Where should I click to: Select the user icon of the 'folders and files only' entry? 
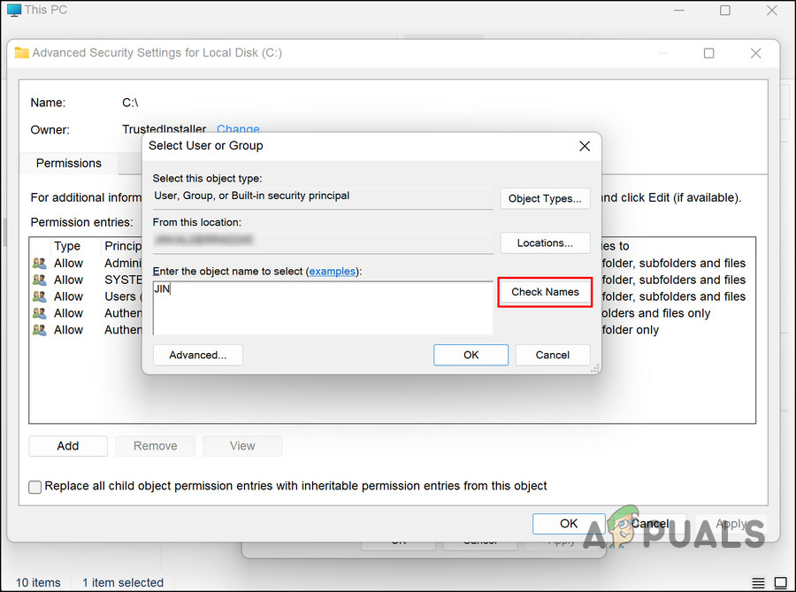(40, 313)
